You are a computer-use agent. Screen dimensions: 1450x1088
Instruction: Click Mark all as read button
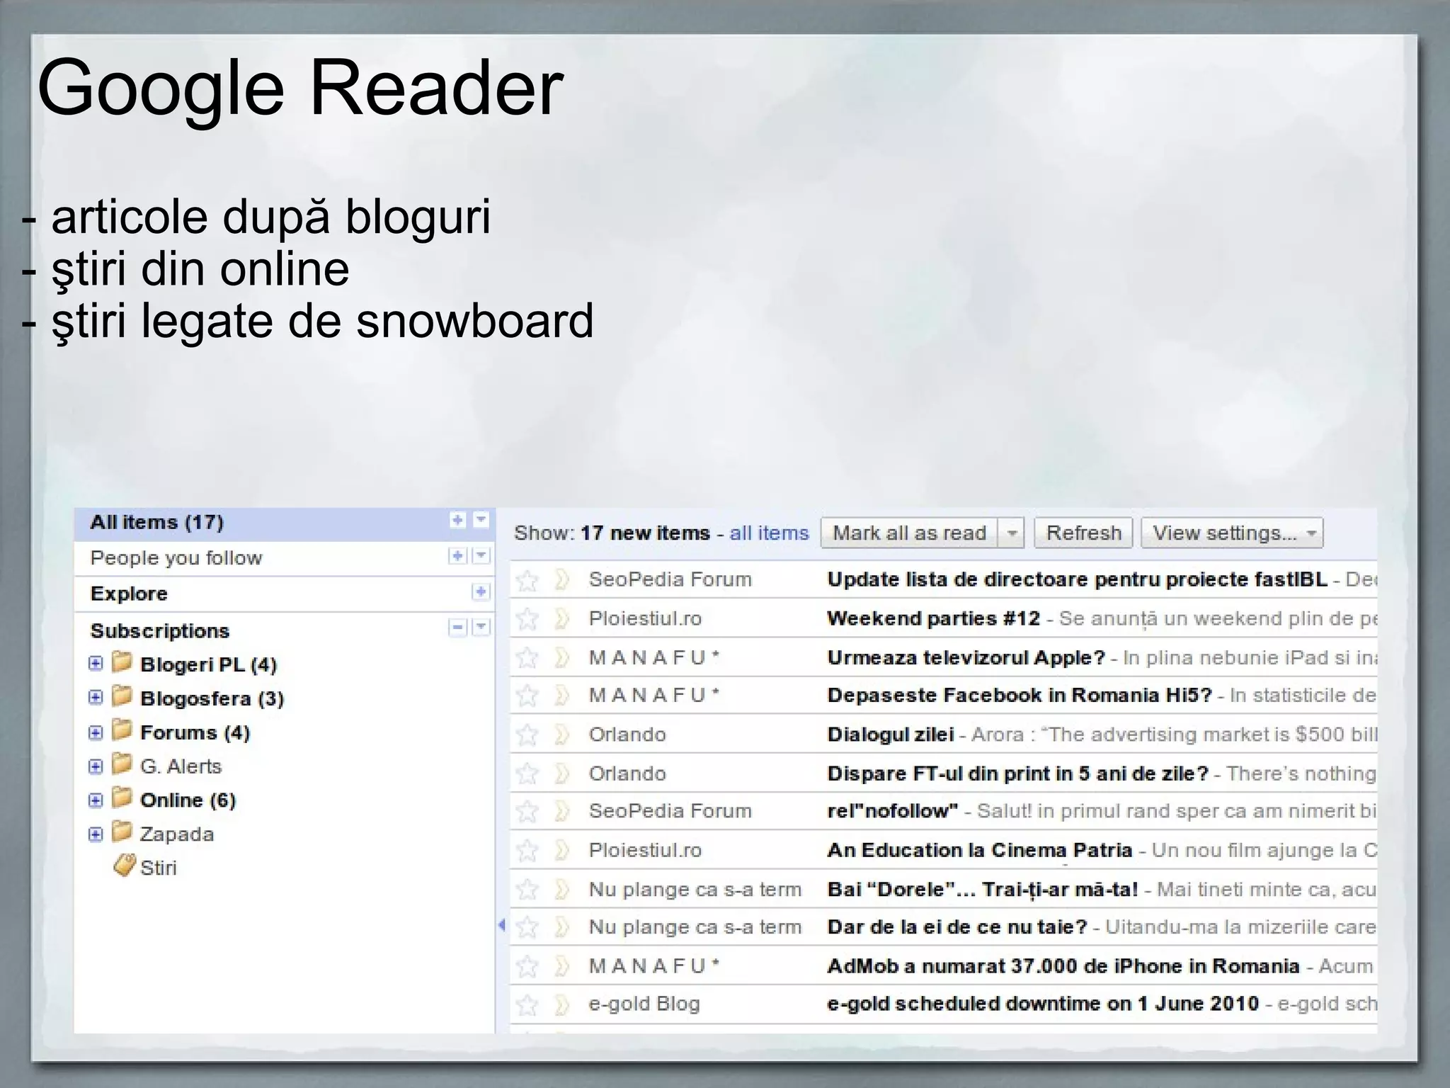[x=909, y=533]
